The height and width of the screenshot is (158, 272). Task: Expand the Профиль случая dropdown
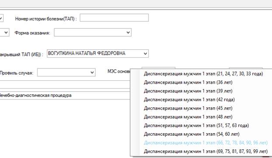(x=66, y=72)
